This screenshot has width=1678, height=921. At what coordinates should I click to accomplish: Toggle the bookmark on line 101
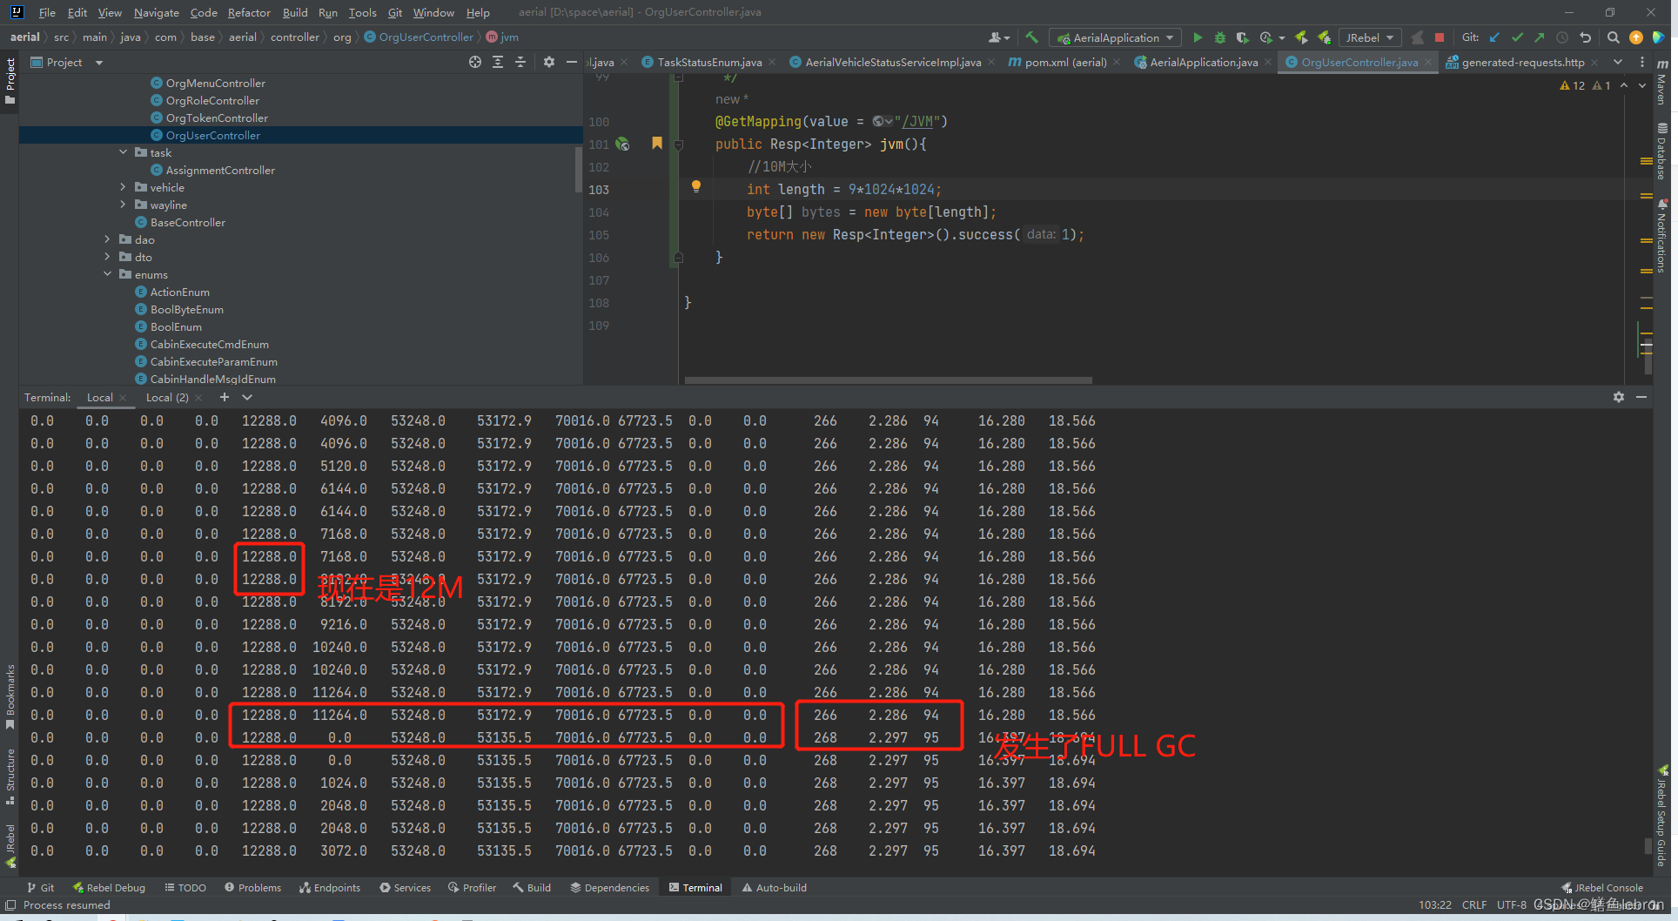click(x=656, y=143)
